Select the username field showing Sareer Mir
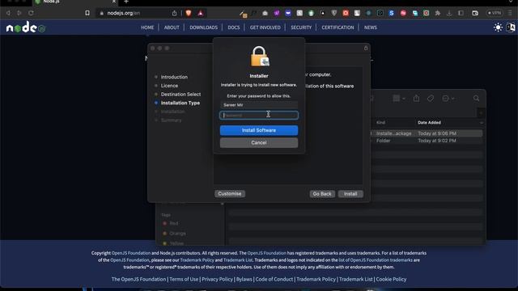 [x=259, y=105]
